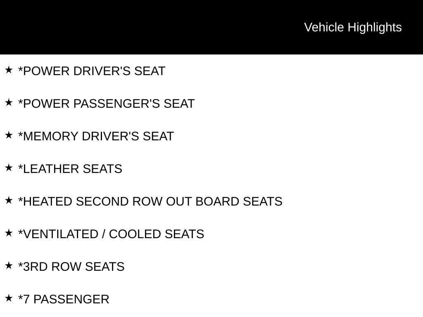Click the black header banner area
Image resolution: width=423 pixels, height=317 pixels.
pyautogui.click(x=211, y=27)
